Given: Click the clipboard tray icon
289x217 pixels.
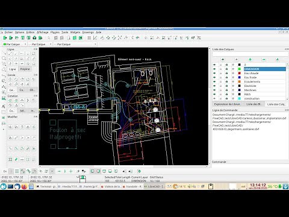Looking at the screenshot, I should pyautogui.click(x=211, y=186).
